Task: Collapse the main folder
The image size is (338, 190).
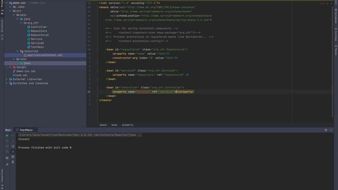Action: pyautogui.click(x=14, y=15)
